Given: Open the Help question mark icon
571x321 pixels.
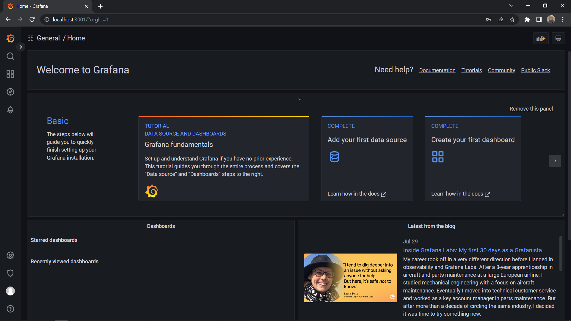Looking at the screenshot, I should coord(10,309).
